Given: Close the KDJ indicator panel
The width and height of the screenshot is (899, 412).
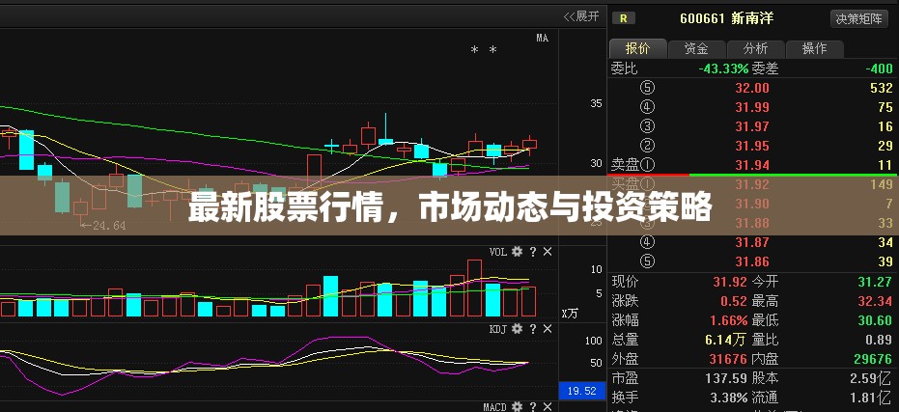Looking at the screenshot, I should (x=548, y=329).
